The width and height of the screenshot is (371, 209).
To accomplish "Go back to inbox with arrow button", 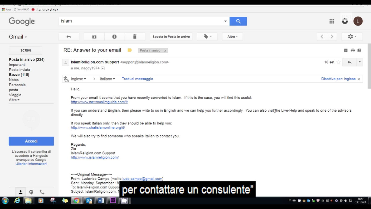I will (69, 37).
